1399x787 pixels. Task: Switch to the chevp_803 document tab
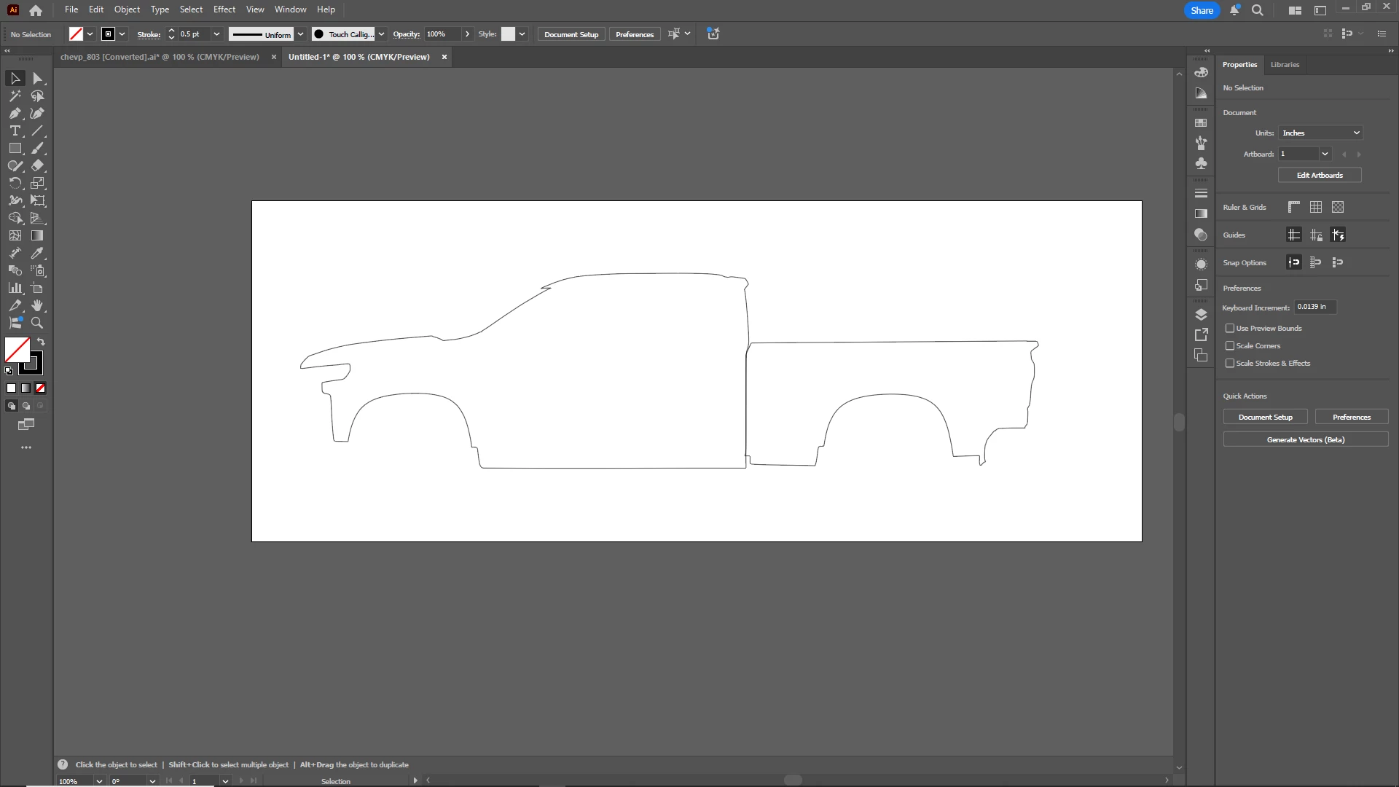[160, 57]
